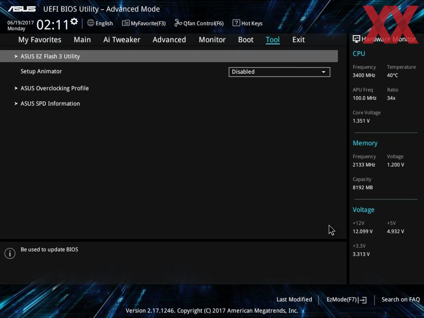Click +3.3V reading 3.313 V
The width and height of the screenshot is (424, 318).
point(361,254)
